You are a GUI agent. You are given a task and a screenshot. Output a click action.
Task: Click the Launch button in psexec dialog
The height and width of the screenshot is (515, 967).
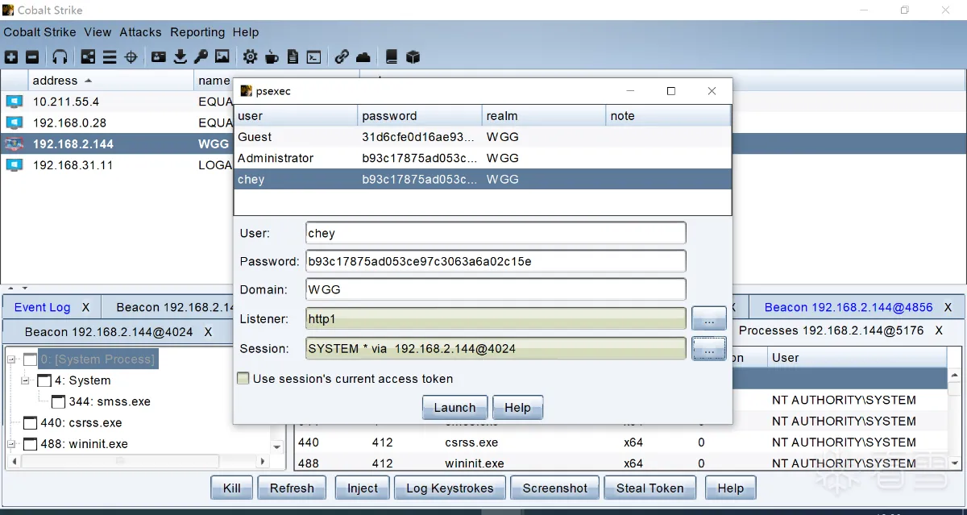454,407
